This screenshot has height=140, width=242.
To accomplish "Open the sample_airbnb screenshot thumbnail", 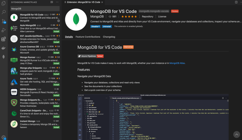I will 153,117.
